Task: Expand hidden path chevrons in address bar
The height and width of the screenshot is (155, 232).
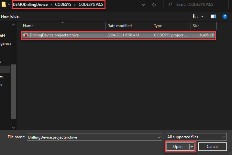Action: pos(9,5)
